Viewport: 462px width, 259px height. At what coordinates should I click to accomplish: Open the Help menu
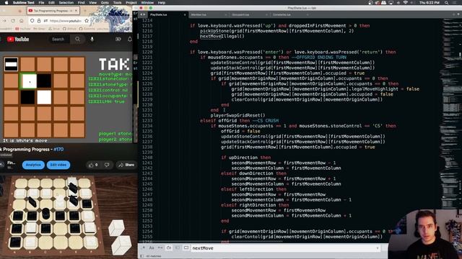click(162, 3)
